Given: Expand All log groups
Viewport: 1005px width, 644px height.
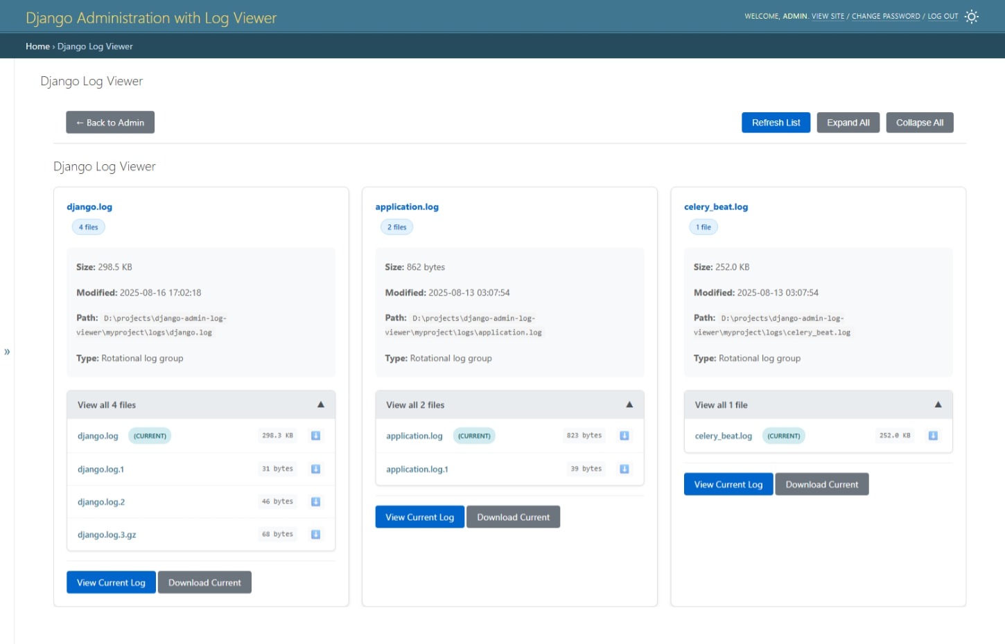Looking at the screenshot, I should point(848,123).
